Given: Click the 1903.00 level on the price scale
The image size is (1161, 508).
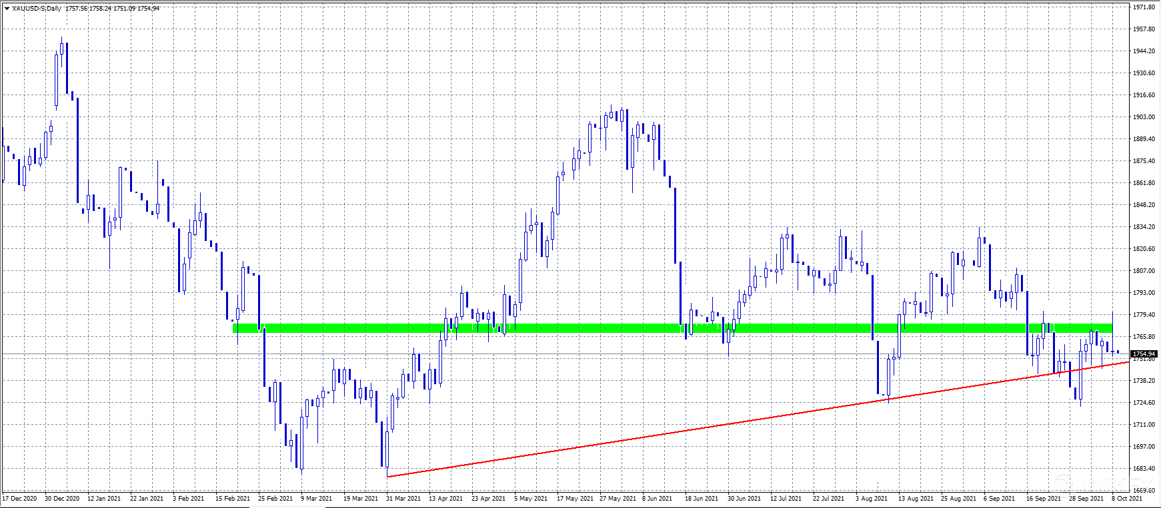Looking at the screenshot, I should coord(1144,117).
